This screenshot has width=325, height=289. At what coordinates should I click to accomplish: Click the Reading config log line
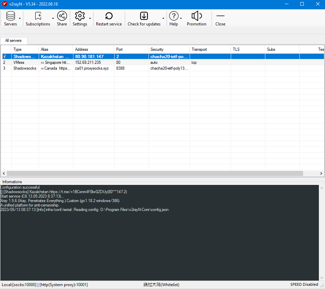coord(84,210)
